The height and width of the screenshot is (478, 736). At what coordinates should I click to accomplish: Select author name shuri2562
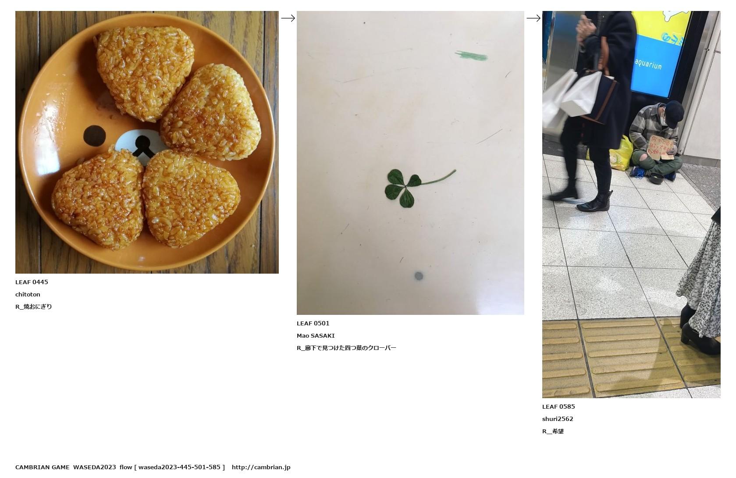[x=558, y=419]
